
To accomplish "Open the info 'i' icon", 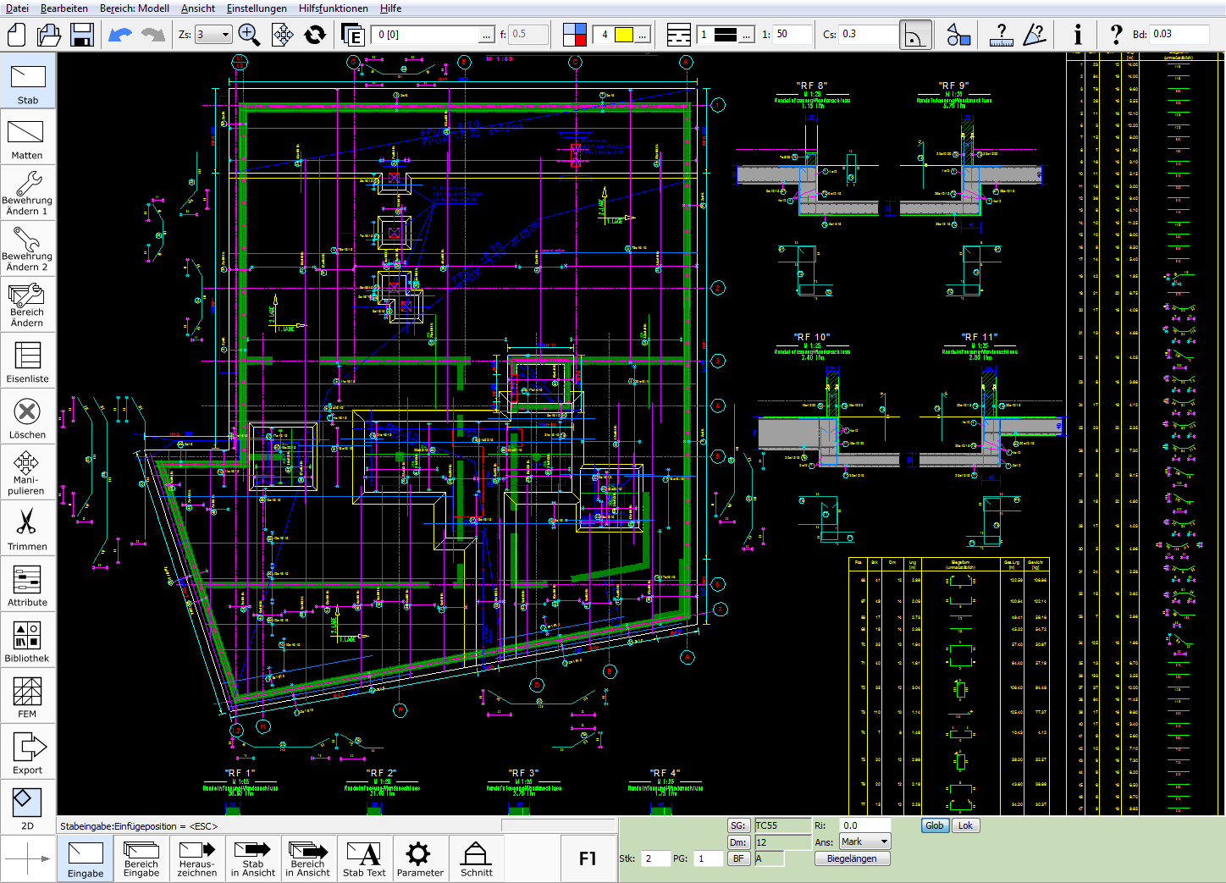I will click(x=1077, y=35).
